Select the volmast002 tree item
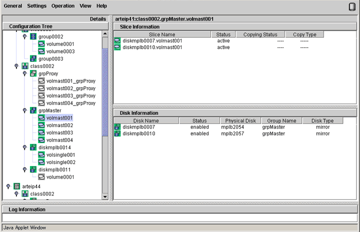This screenshot has height=232, width=360. tap(59, 125)
